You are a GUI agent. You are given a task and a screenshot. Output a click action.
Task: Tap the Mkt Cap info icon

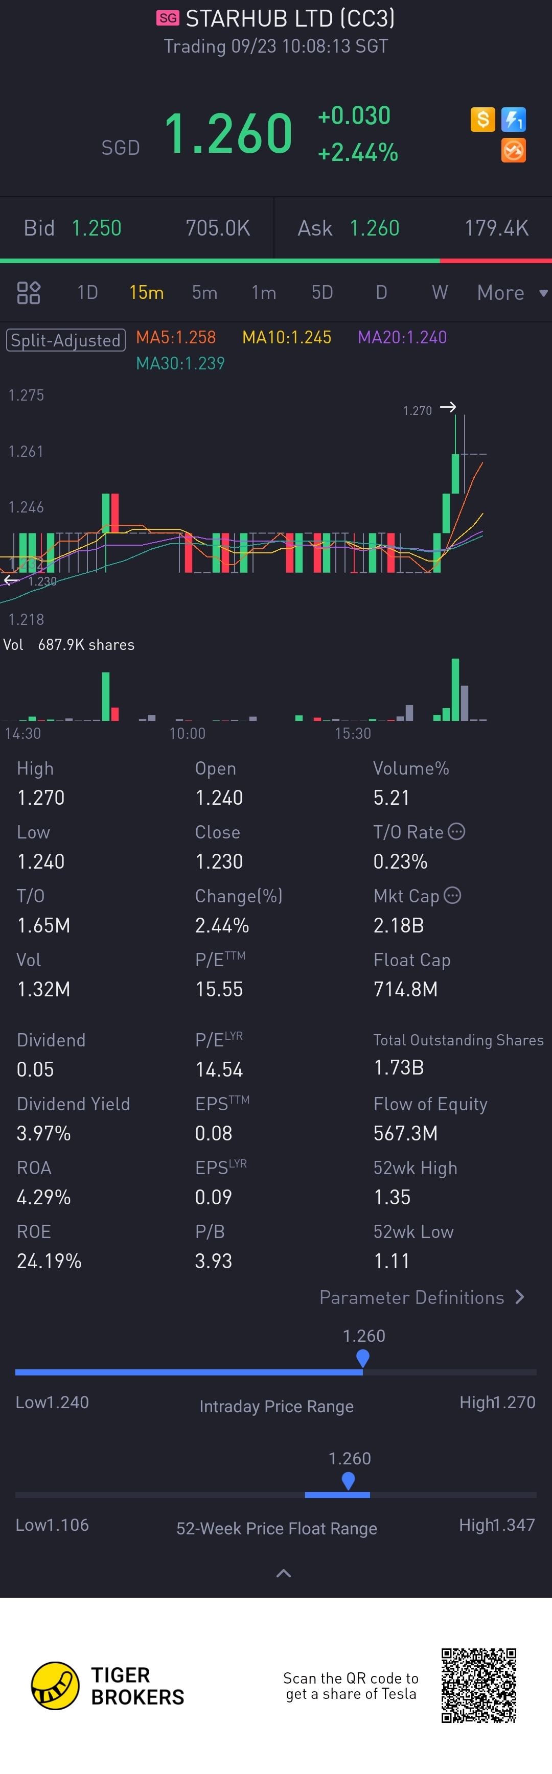[x=452, y=895]
